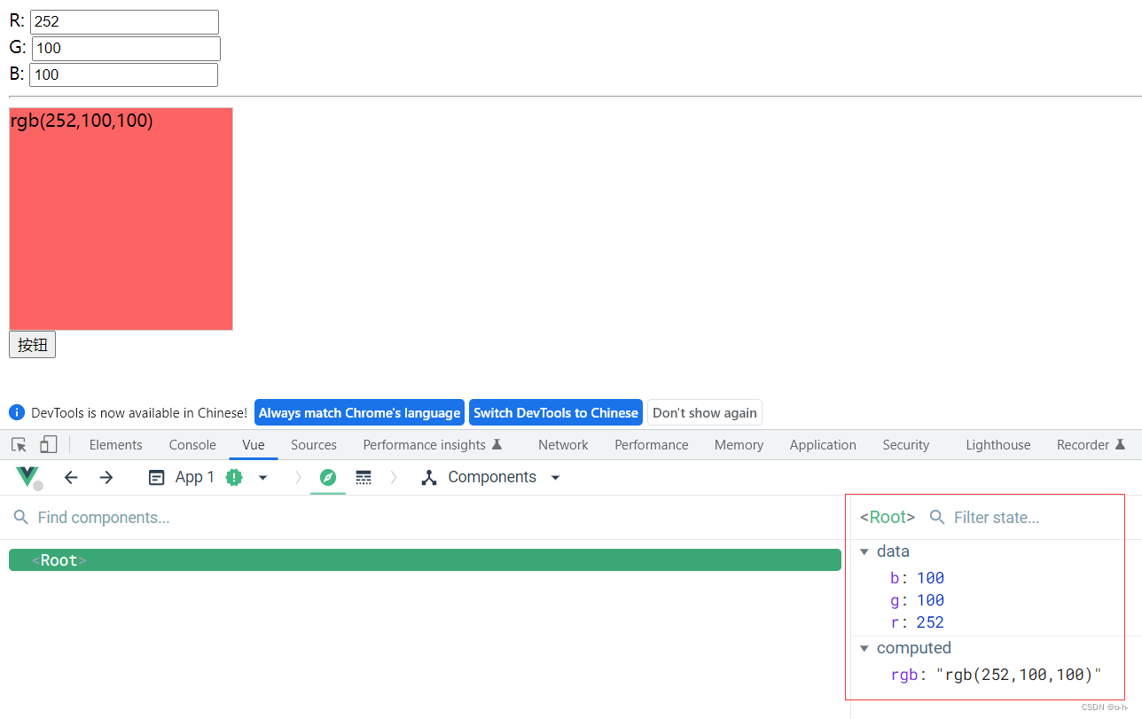This screenshot has height=719, width=1142.
Task: Click the B input field
Action: pyautogui.click(x=123, y=74)
